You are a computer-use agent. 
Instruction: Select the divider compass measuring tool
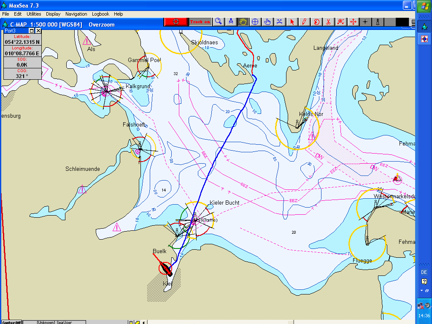click(x=231, y=22)
